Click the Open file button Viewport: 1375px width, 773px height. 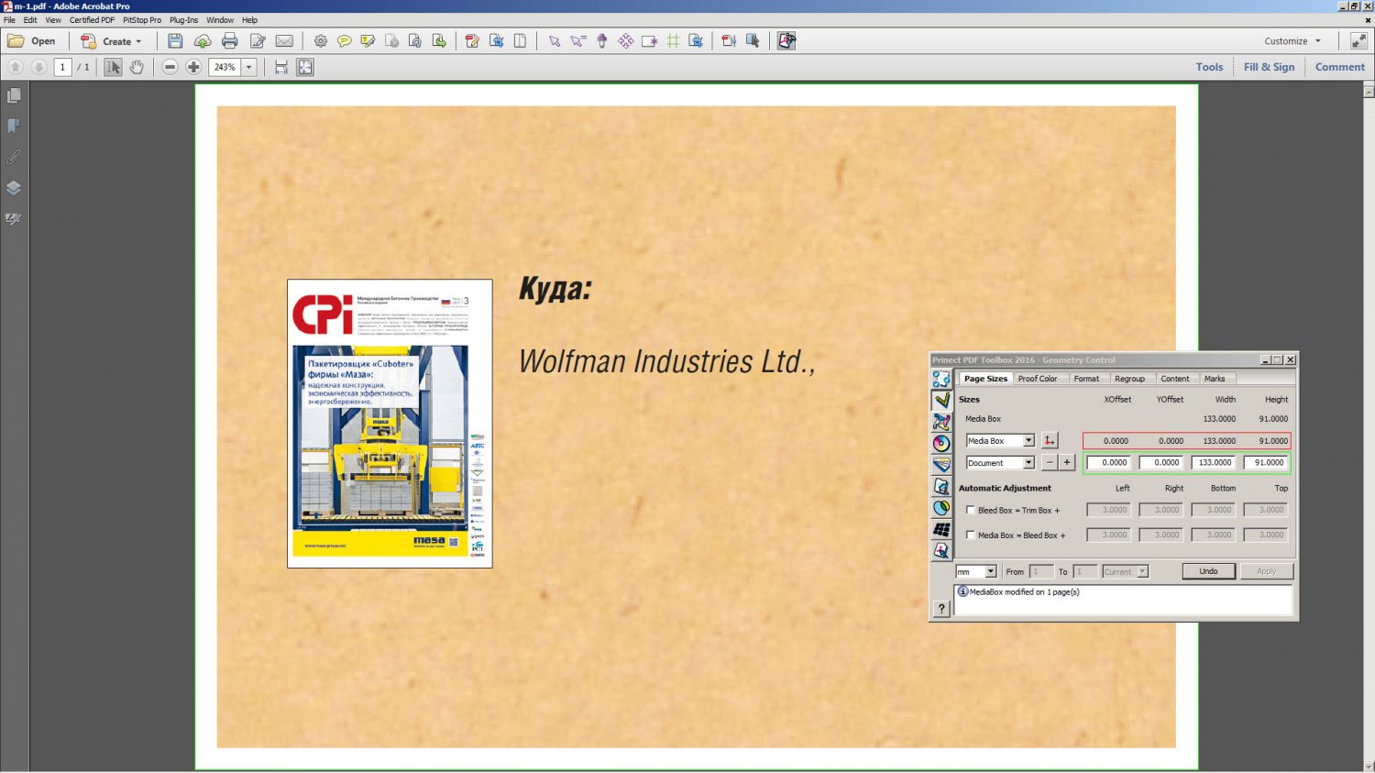coord(31,41)
